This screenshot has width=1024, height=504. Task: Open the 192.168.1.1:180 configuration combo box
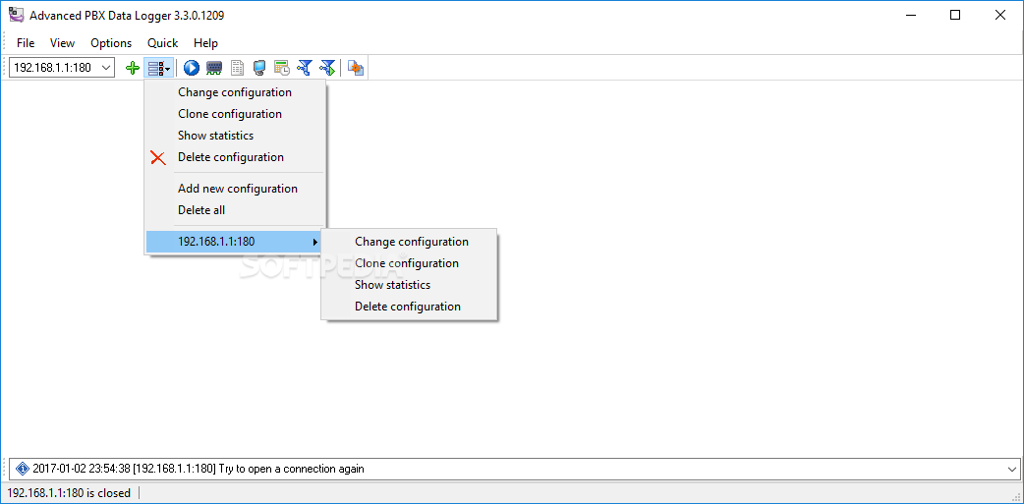(x=62, y=67)
